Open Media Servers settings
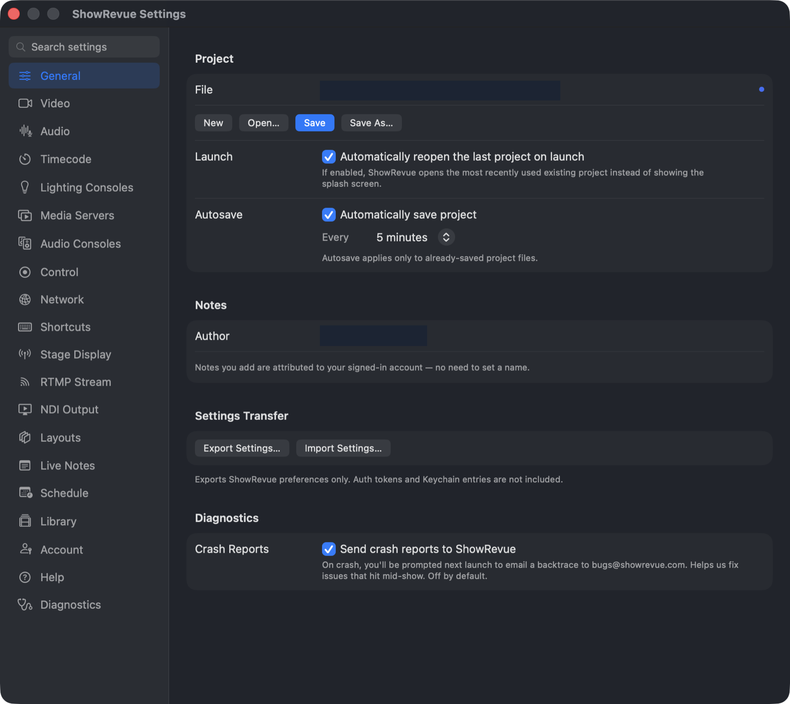The width and height of the screenshot is (790, 704). click(84, 216)
